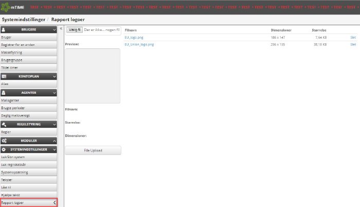
Task: Click the Moduler gears icon
Action: coord(4,141)
